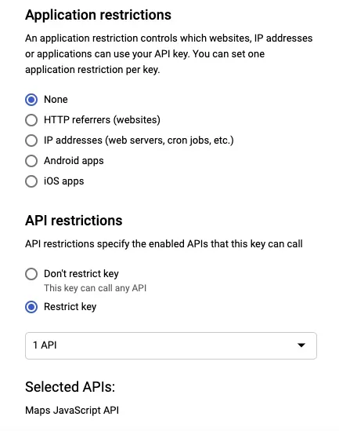Click 'This key can call any API' helper text

pyautogui.click(x=95, y=288)
